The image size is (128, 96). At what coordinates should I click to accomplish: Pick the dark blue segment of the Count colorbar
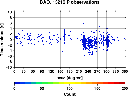17,83
